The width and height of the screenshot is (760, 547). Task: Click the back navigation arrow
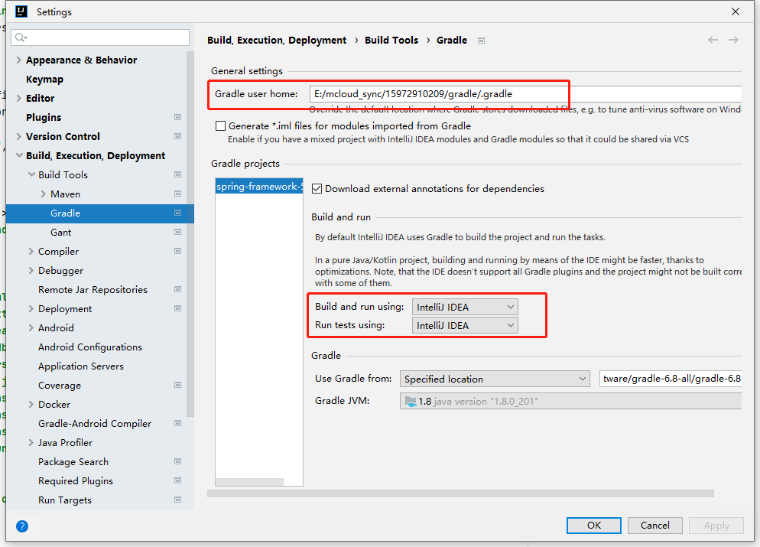(x=713, y=40)
